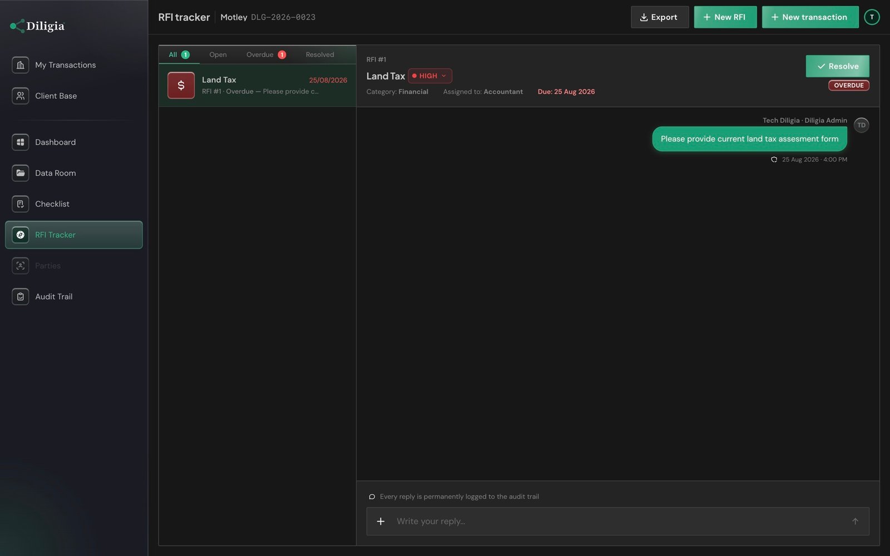The width and height of the screenshot is (890, 556).
Task: Click the Category: Financial text
Action: pos(397,92)
